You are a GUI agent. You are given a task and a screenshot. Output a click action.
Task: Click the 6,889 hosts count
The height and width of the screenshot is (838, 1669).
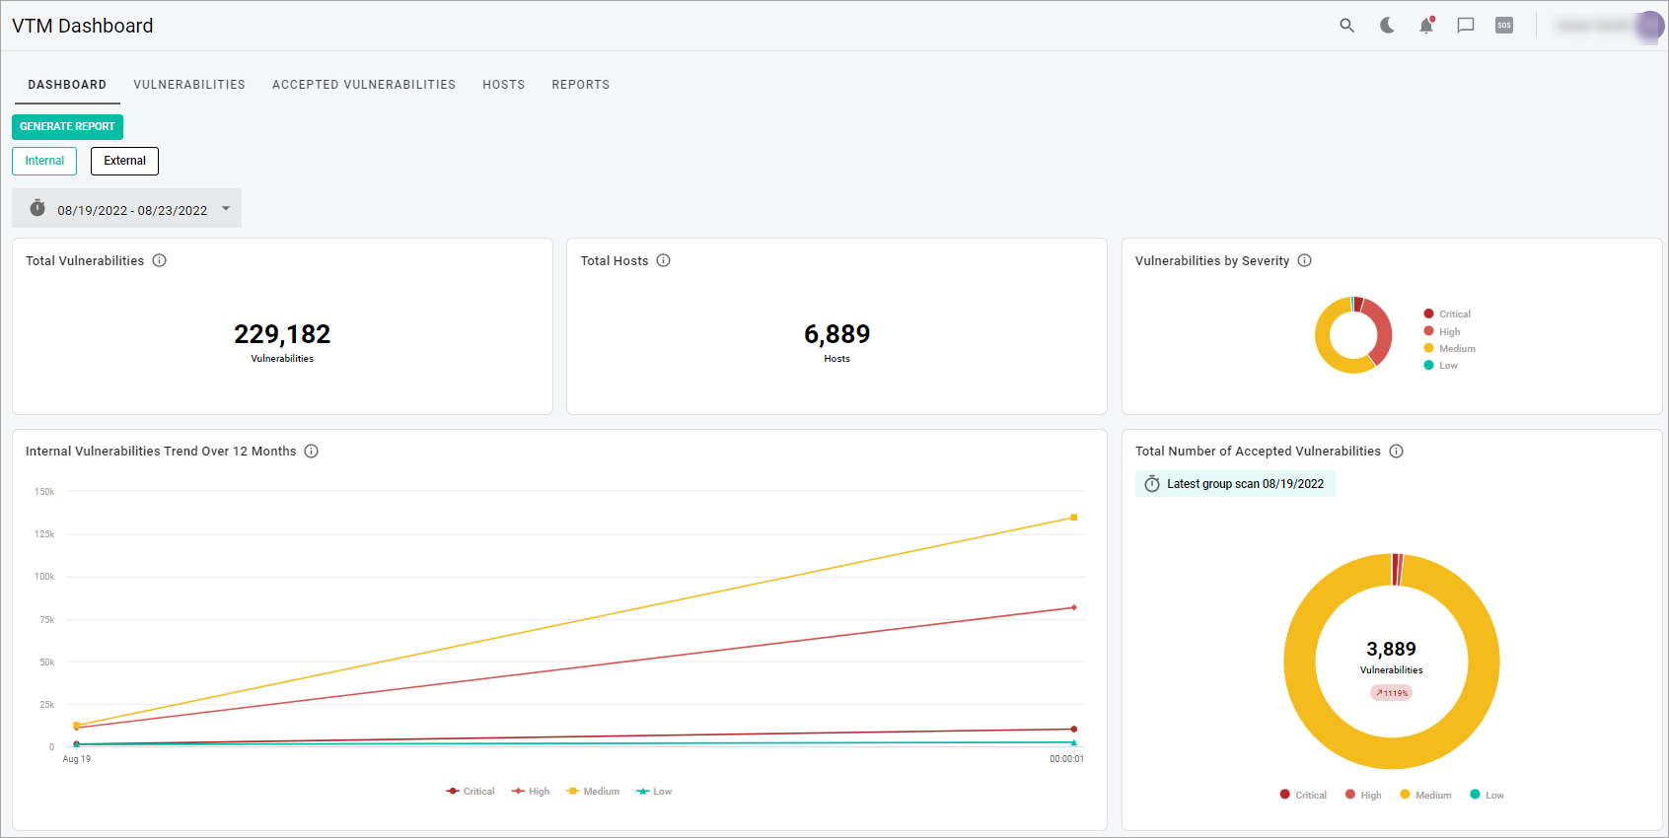point(836,334)
